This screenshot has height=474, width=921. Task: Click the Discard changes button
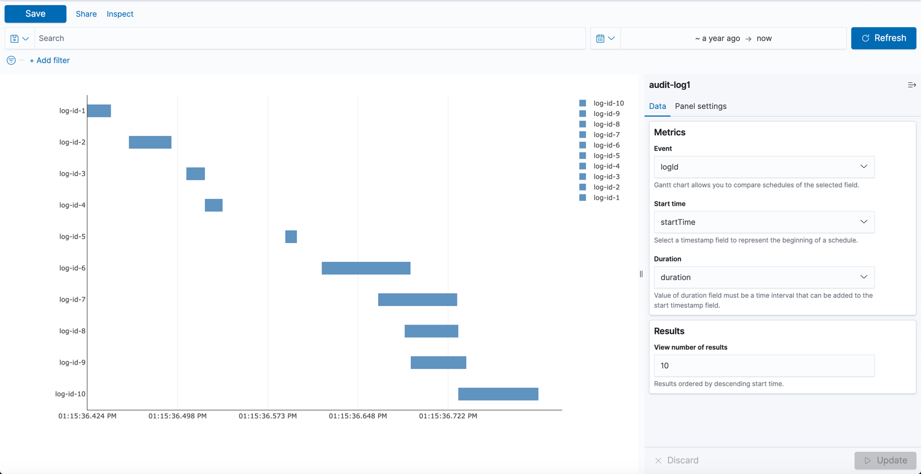click(x=676, y=460)
